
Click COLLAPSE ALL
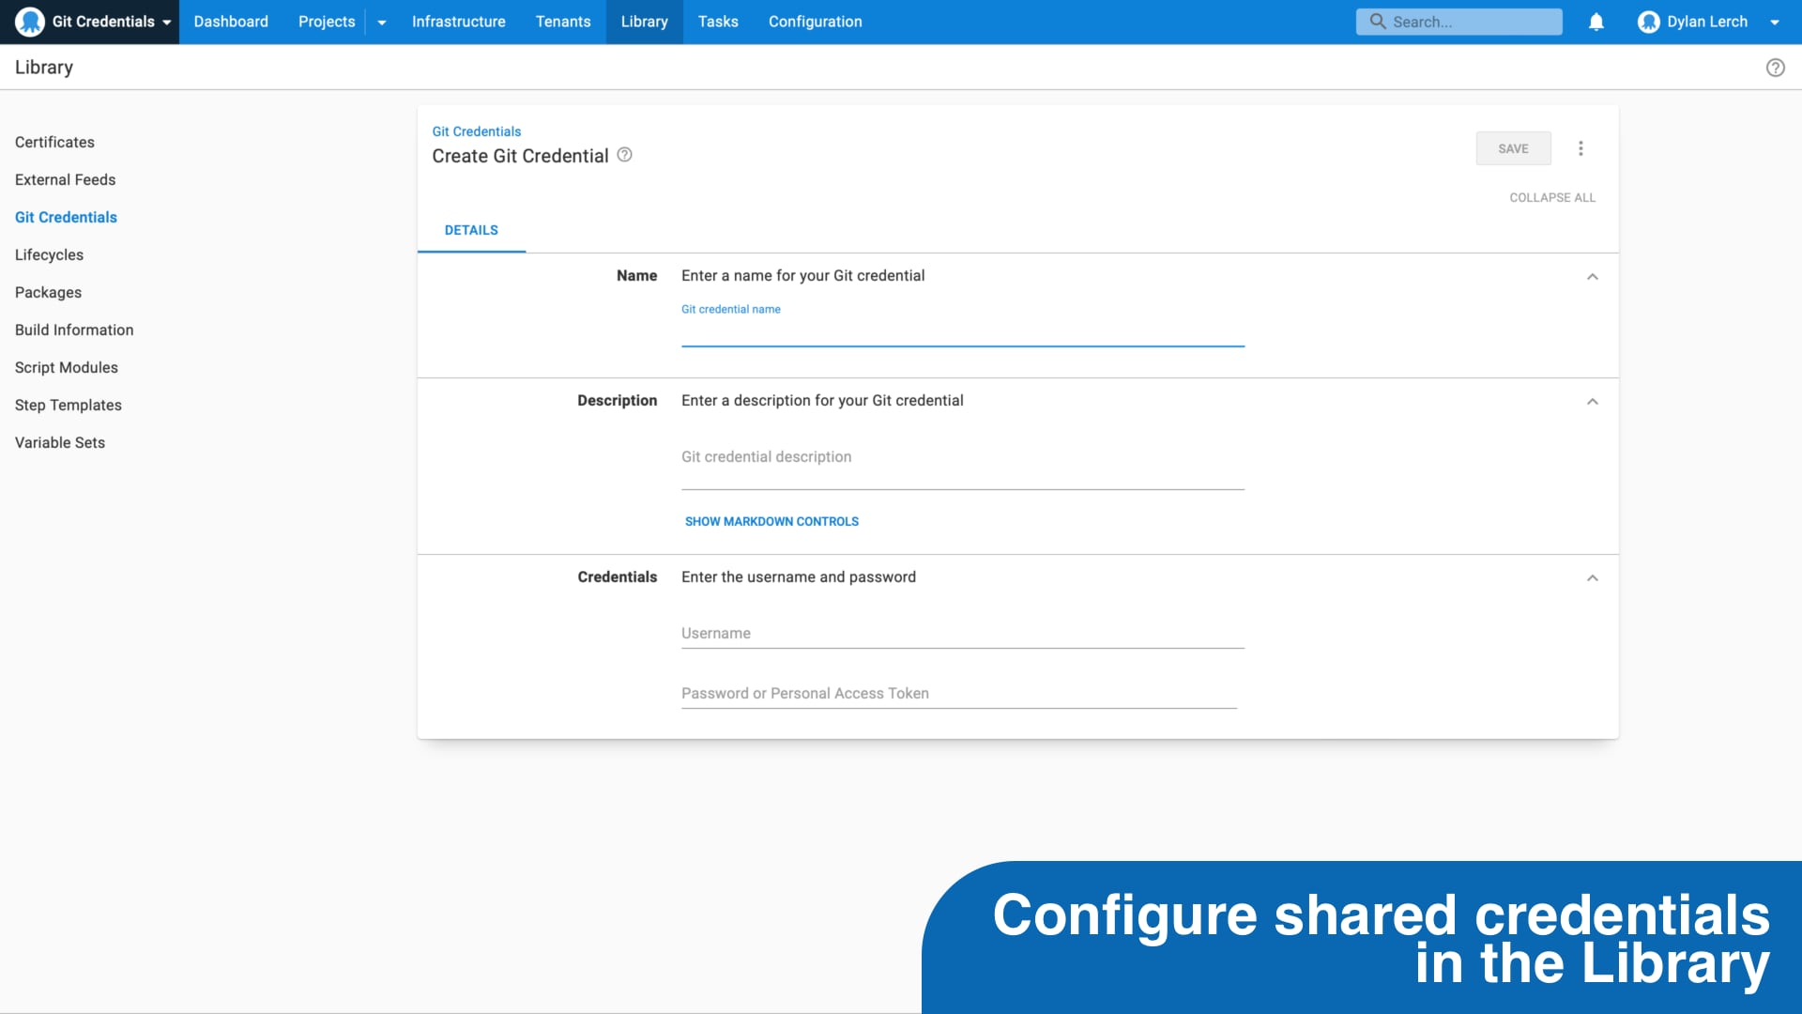pyautogui.click(x=1552, y=197)
